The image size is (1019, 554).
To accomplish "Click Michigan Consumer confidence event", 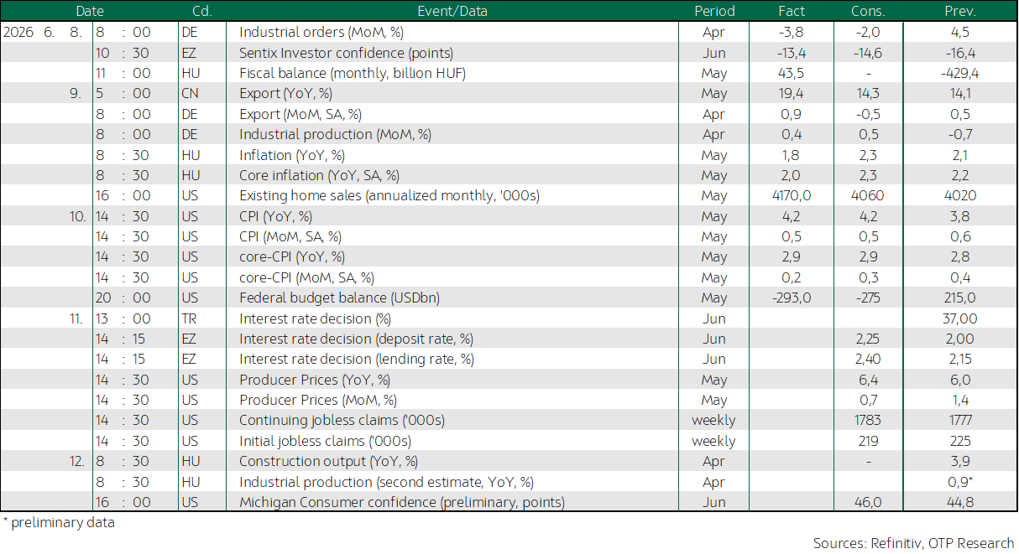I will click(402, 502).
